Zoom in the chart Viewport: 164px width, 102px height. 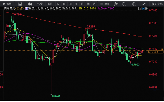click(134, 4)
